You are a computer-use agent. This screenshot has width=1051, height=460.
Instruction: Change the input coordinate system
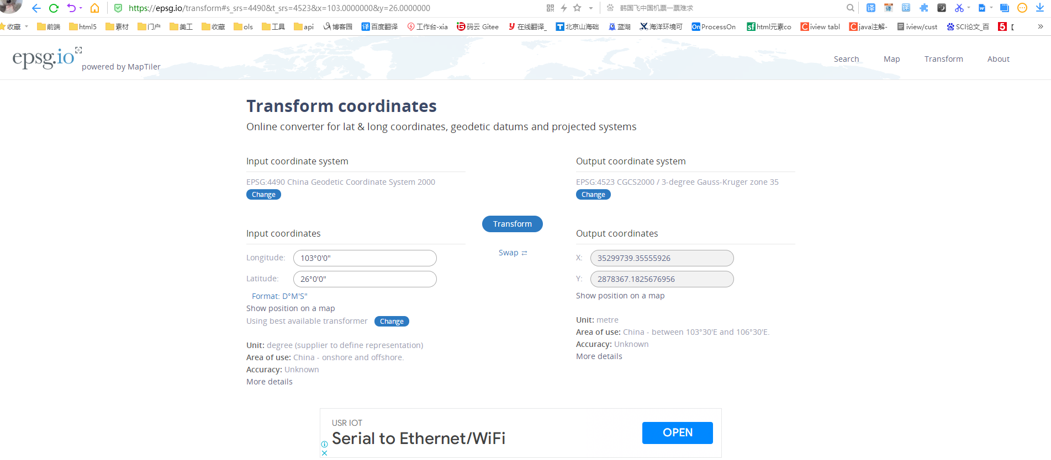(263, 195)
